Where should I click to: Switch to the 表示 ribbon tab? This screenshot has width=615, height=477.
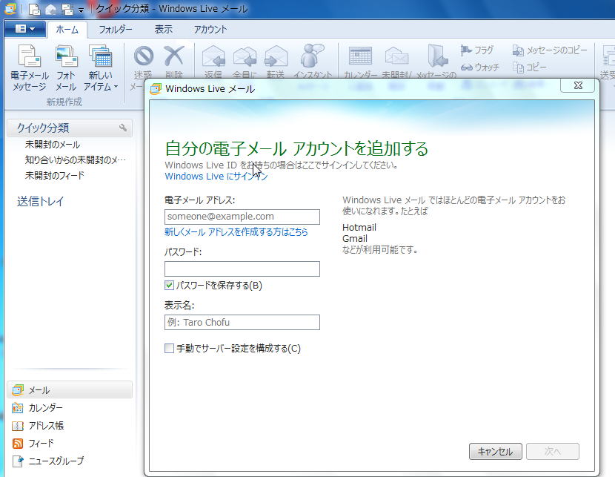[x=164, y=30]
